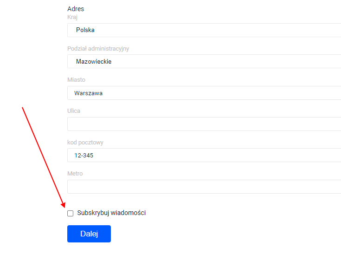The height and width of the screenshot is (261, 341).
Task: Click the Miasto field label
Action: click(x=76, y=80)
